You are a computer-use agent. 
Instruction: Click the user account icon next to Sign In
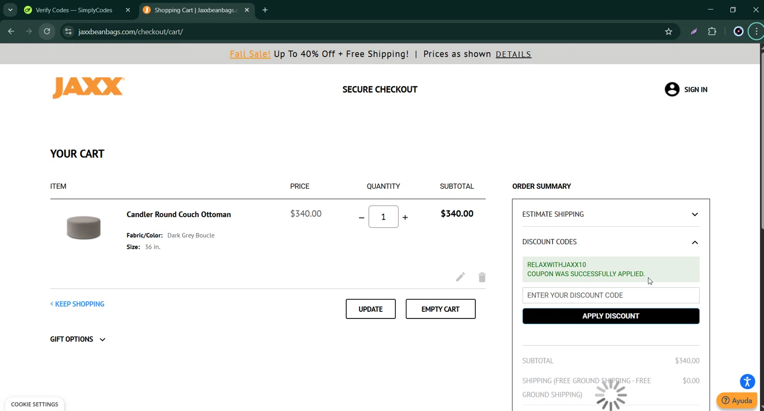click(672, 90)
